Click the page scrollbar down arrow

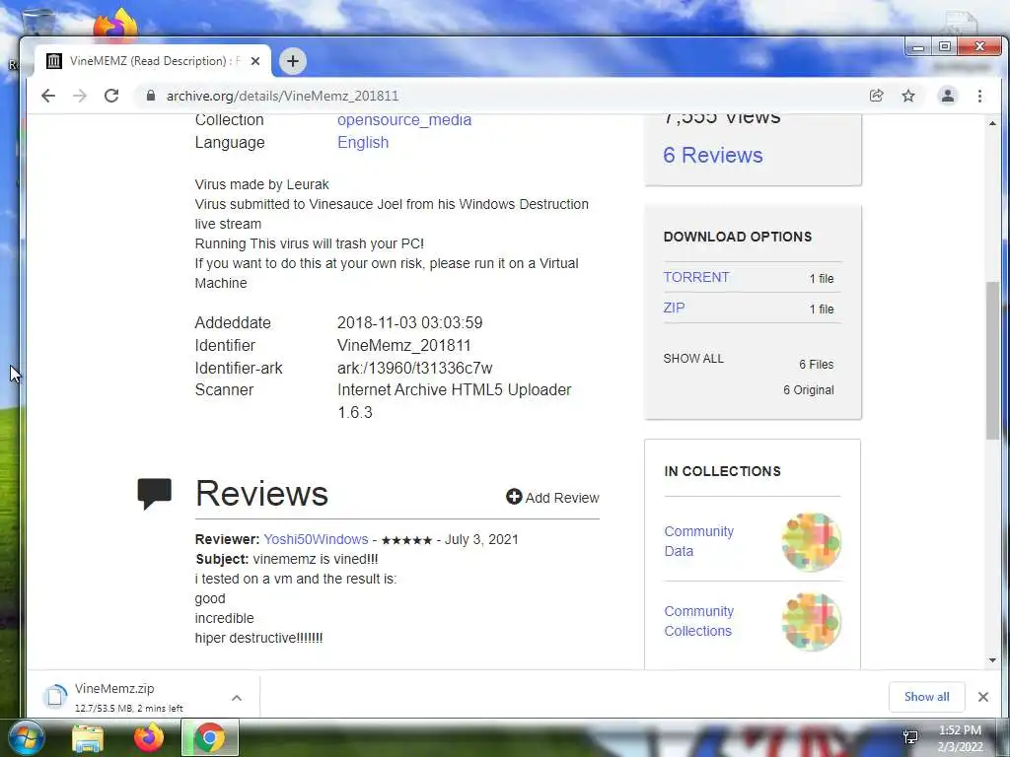click(x=992, y=659)
